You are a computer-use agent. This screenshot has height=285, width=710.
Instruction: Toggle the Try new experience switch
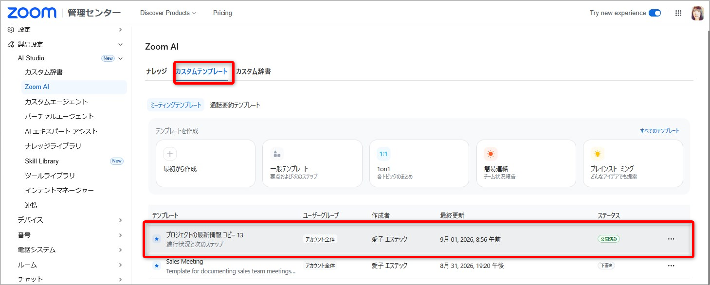point(655,13)
